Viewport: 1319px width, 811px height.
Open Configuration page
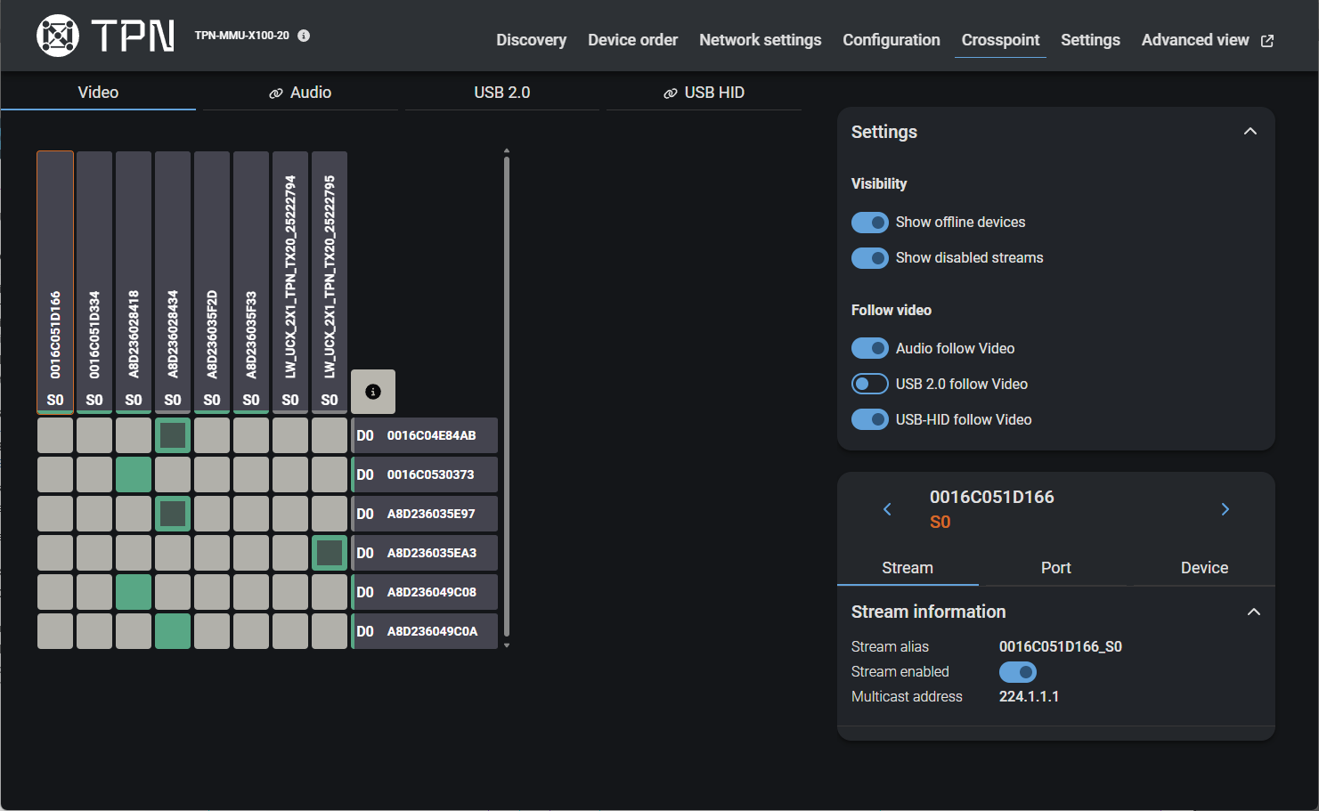click(x=892, y=40)
